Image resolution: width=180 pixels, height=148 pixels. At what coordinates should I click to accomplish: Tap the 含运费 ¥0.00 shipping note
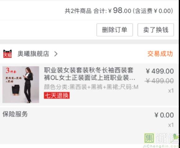point(153,11)
